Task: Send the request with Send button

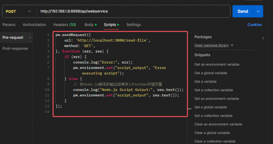Action: click(x=243, y=12)
